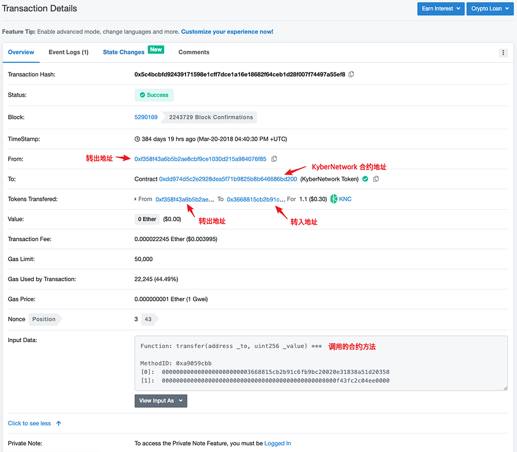Open the Crypto Loan dropdown
The image size is (517, 452).
click(489, 8)
